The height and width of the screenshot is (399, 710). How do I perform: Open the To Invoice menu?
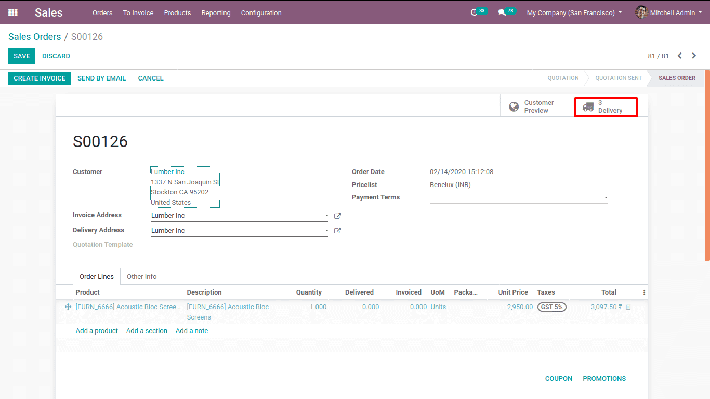tap(138, 12)
